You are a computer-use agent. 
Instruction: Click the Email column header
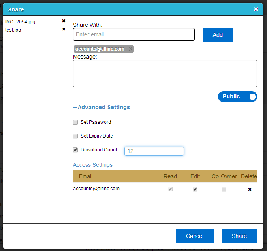click(x=86, y=176)
